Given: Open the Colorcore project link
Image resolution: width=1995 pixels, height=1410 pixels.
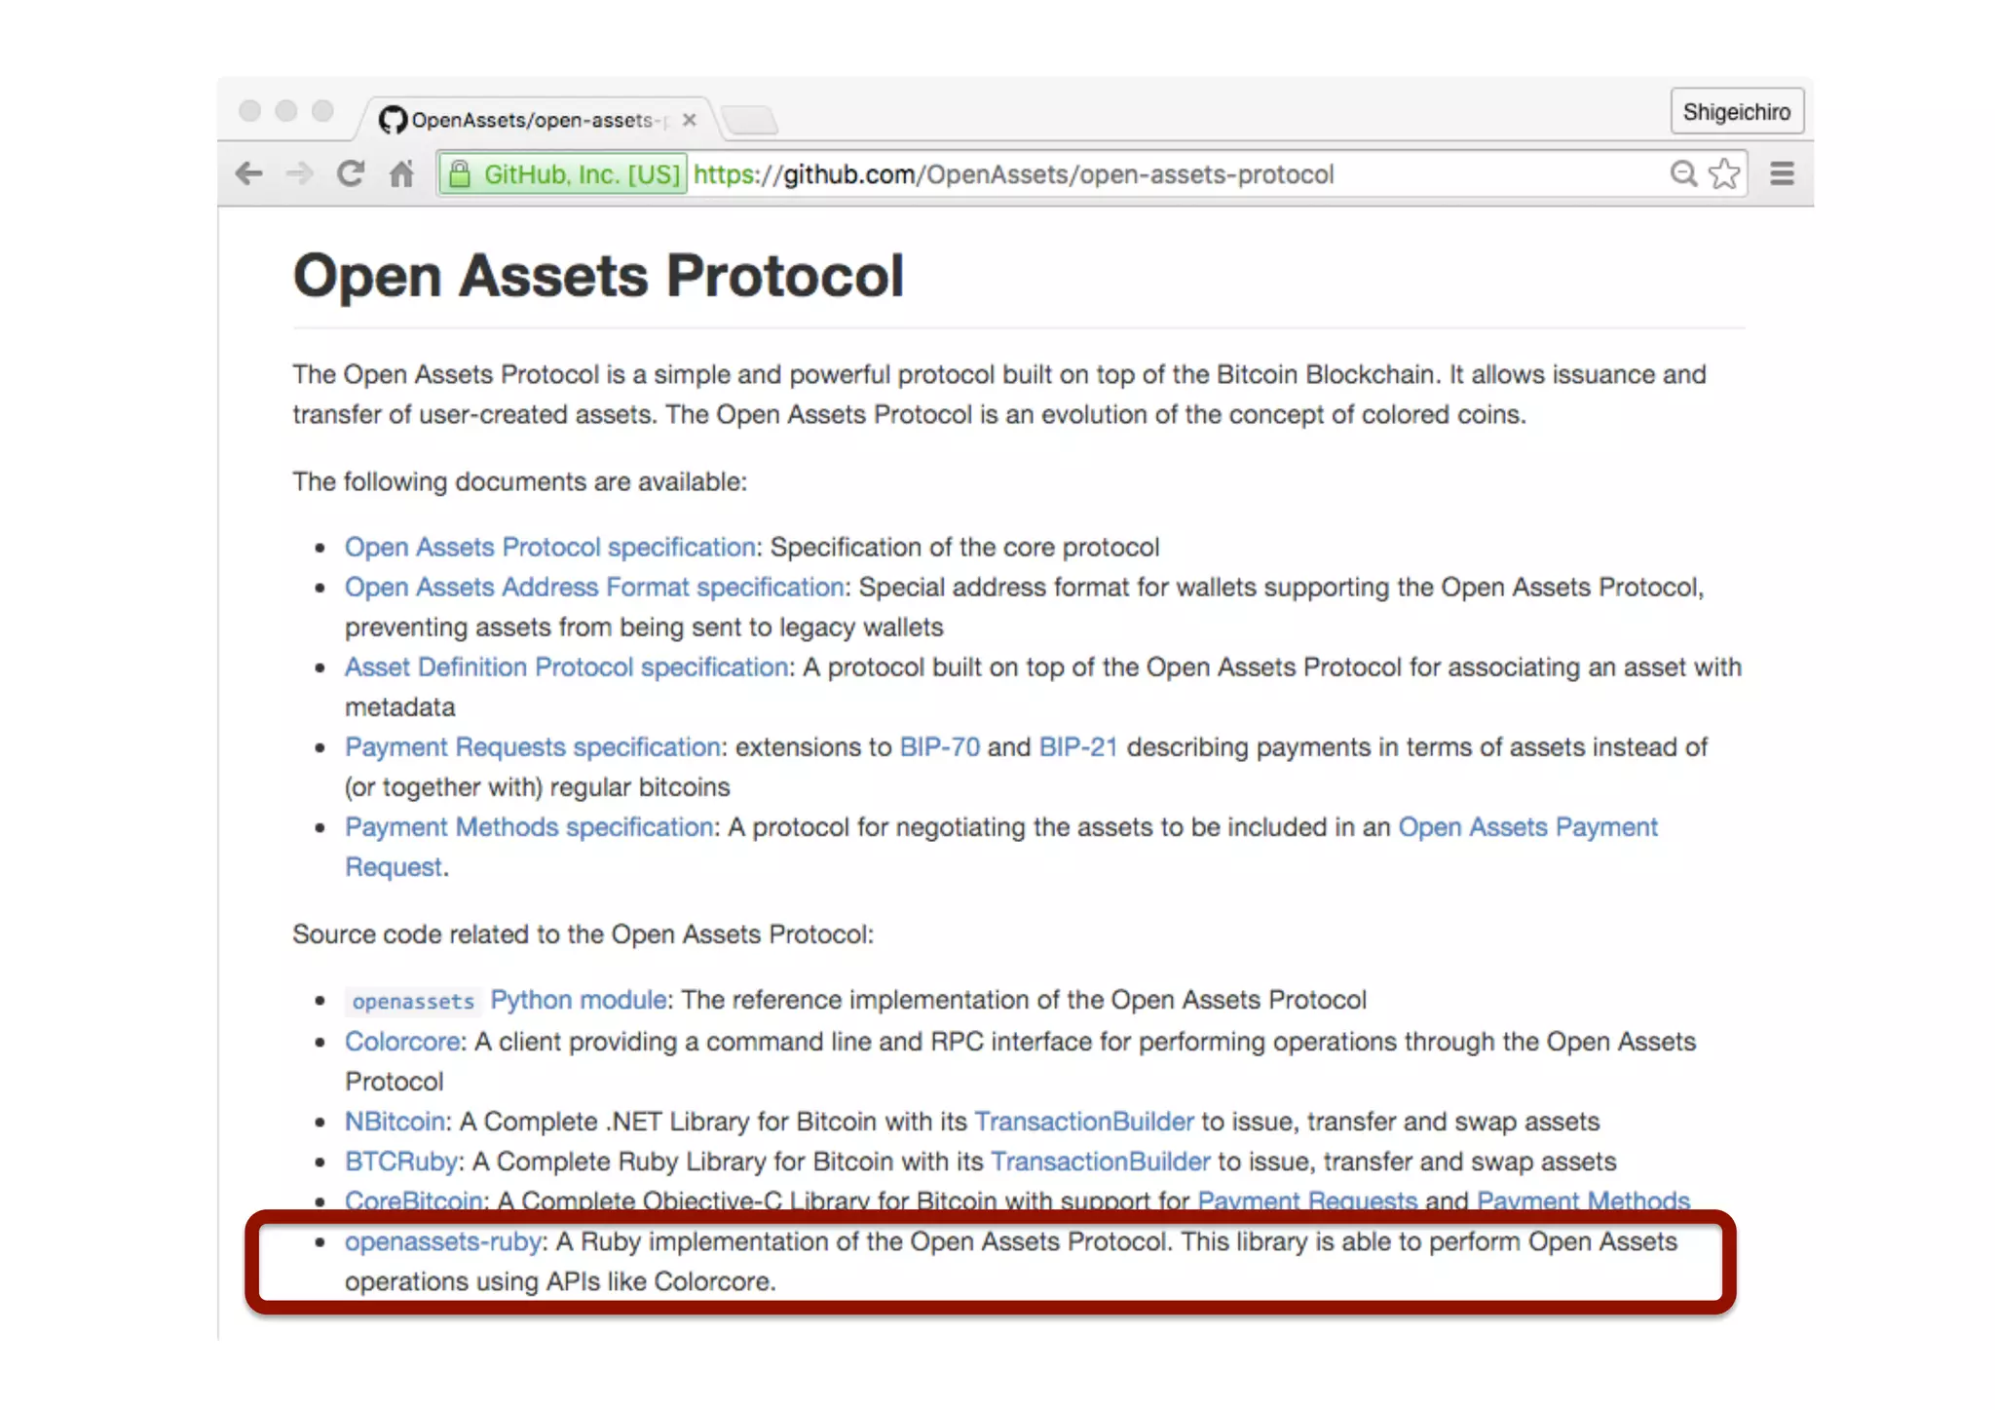Looking at the screenshot, I should [401, 1041].
